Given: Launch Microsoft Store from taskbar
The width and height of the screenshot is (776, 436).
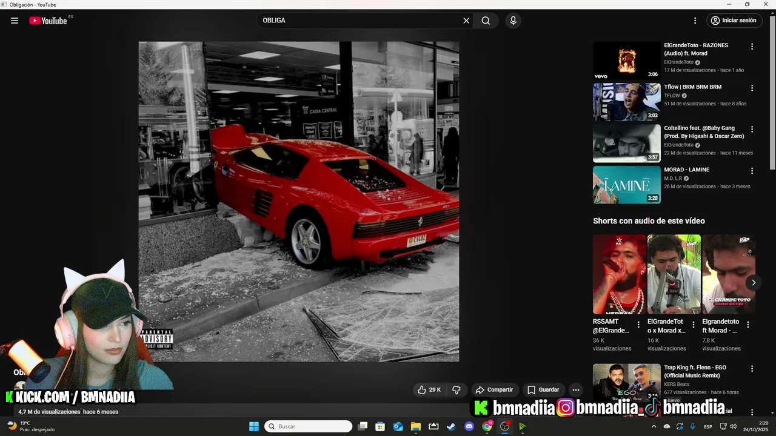Looking at the screenshot, I should point(380,426).
